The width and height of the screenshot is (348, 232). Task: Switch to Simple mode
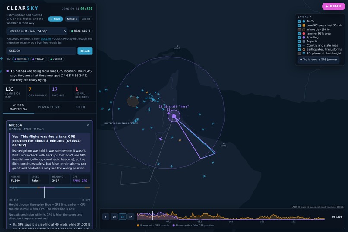point(72,19)
